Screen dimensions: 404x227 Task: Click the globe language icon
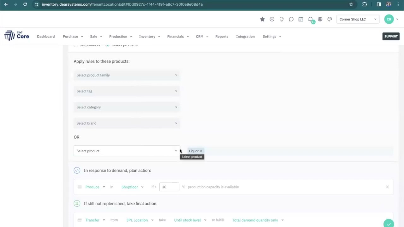pos(320,19)
